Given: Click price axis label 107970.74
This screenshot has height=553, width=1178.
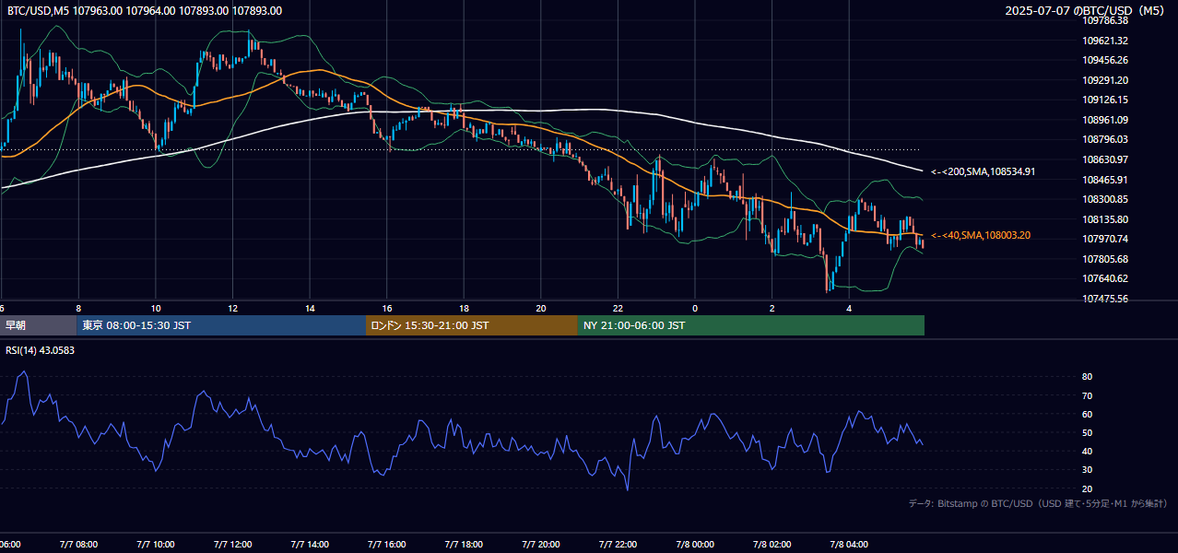Looking at the screenshot, I should (1105, 239).
